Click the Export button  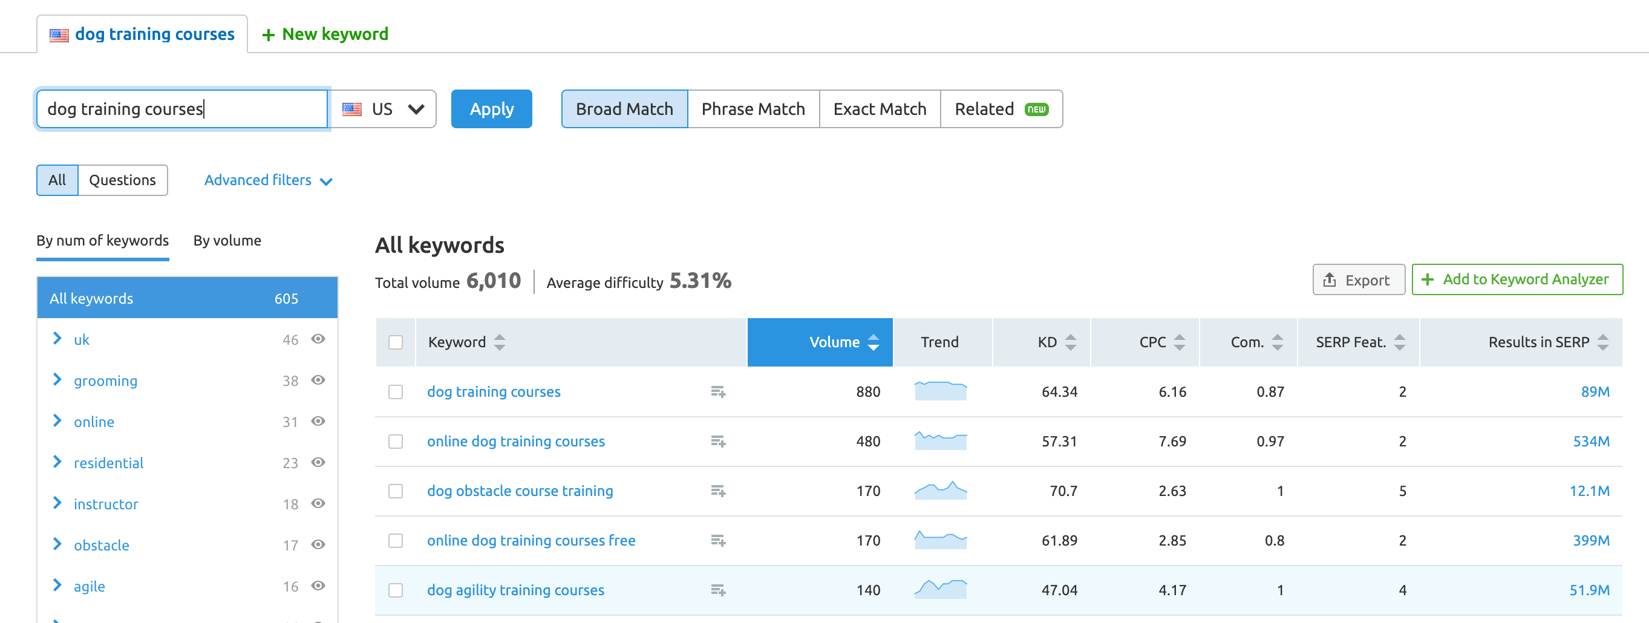pos(1358,280)
